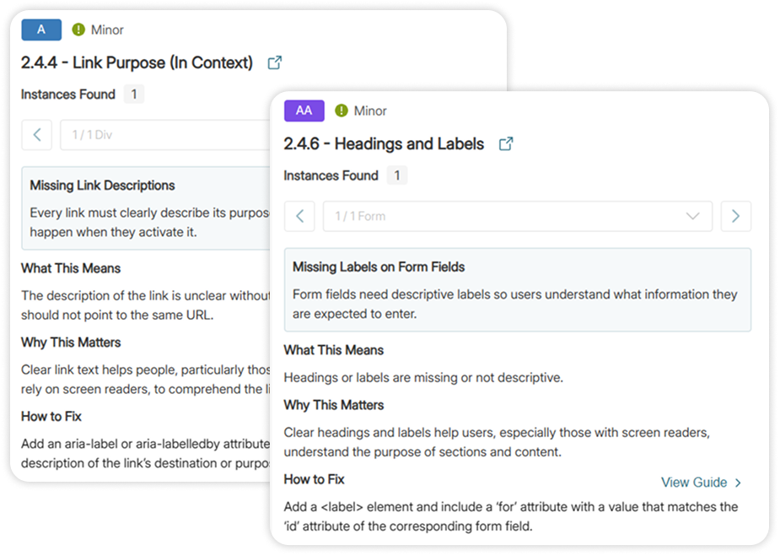Screen dimensions: 780x556
Task: Click Instances Found count on Headings and Labels card
Action: coord(396,175)
